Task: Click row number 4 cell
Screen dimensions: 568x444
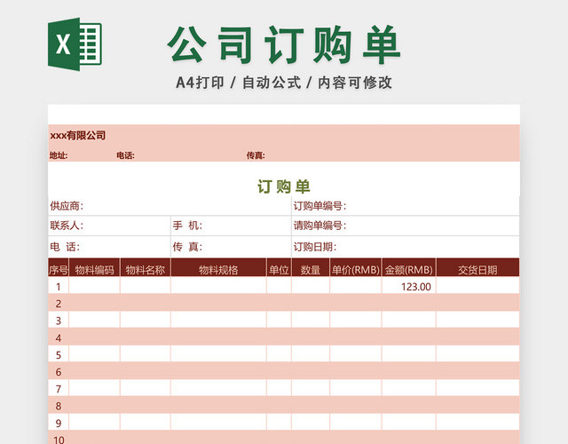Action: (59, 337)
